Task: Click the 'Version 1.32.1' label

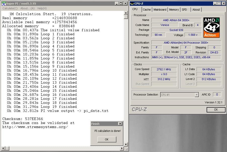Action: (213, 102)
